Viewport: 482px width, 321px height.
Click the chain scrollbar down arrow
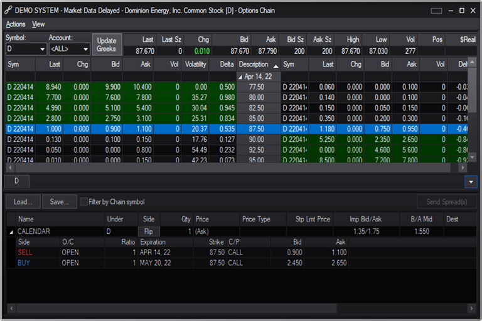[x=473, y=157]
